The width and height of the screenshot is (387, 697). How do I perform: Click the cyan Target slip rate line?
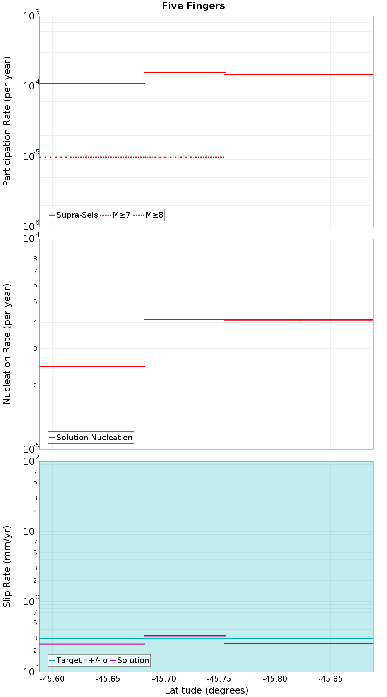tap(207, 638)
